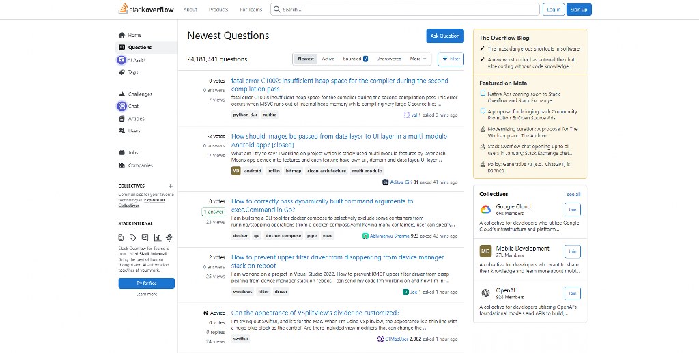699x353 pixels.
Task: Click the Tags icon in the sidebar
Action: (x=122, y=72)
